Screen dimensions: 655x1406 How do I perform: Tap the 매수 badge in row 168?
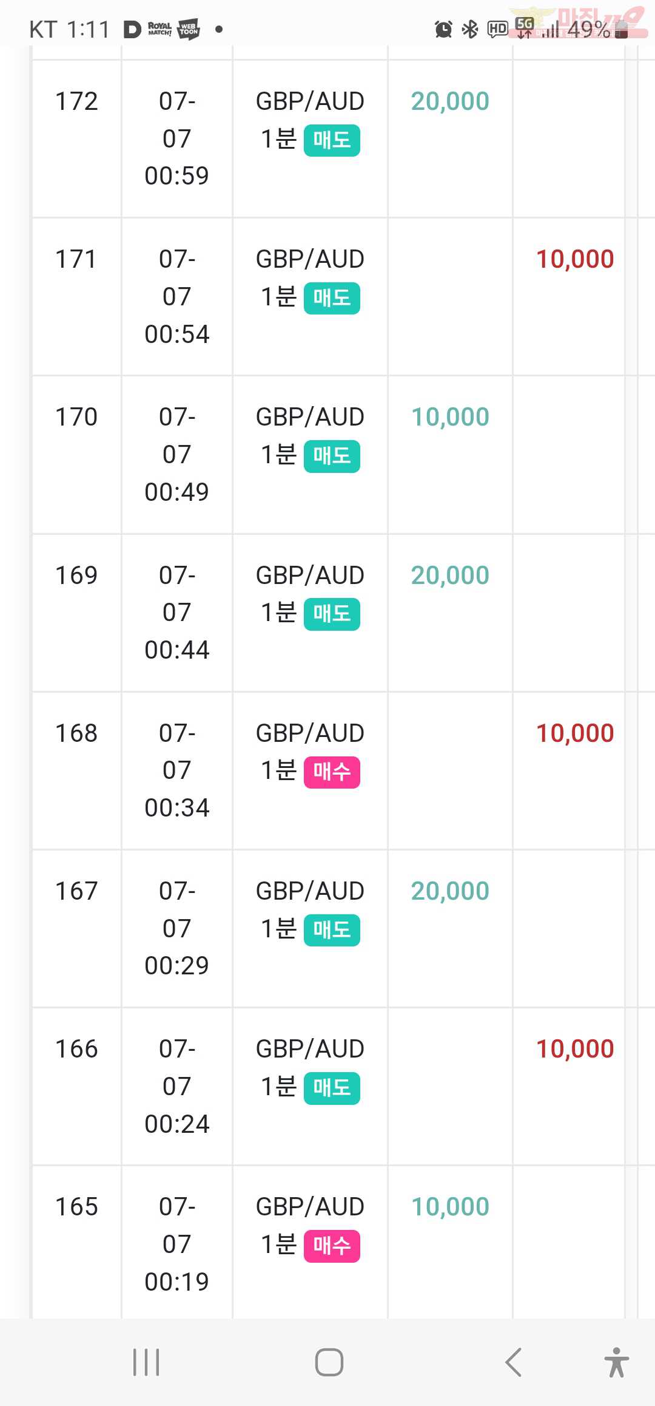point(332,772)
